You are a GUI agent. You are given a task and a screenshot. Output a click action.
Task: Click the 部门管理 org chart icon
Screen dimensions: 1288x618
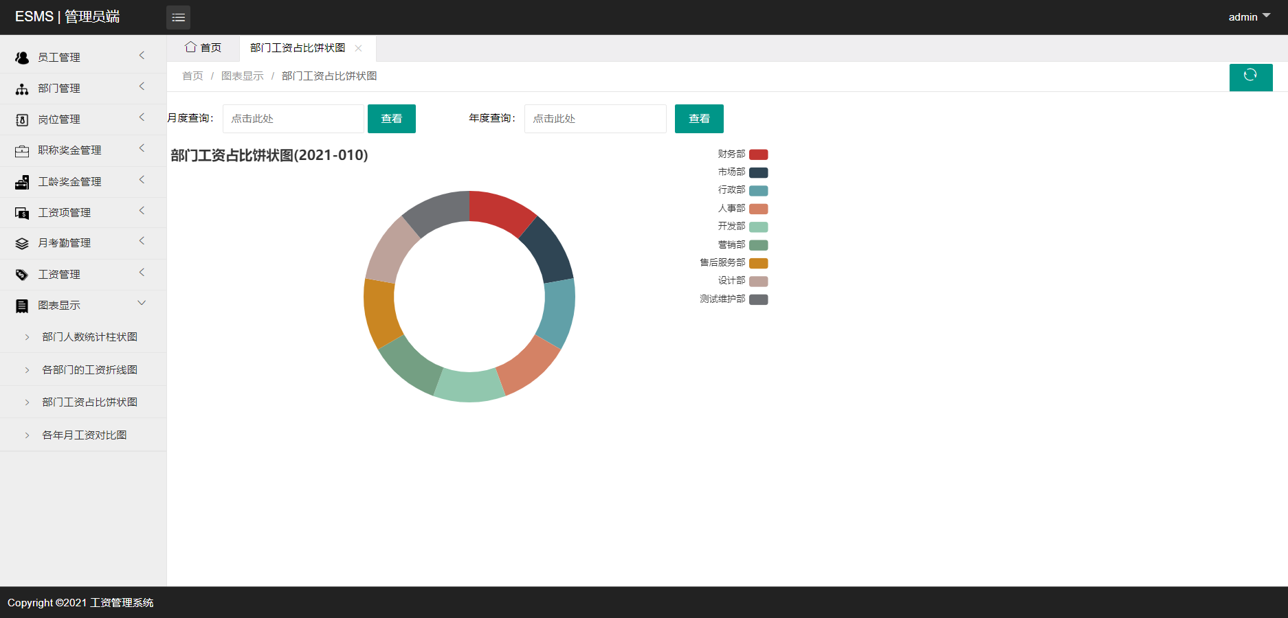pos(22,89)
